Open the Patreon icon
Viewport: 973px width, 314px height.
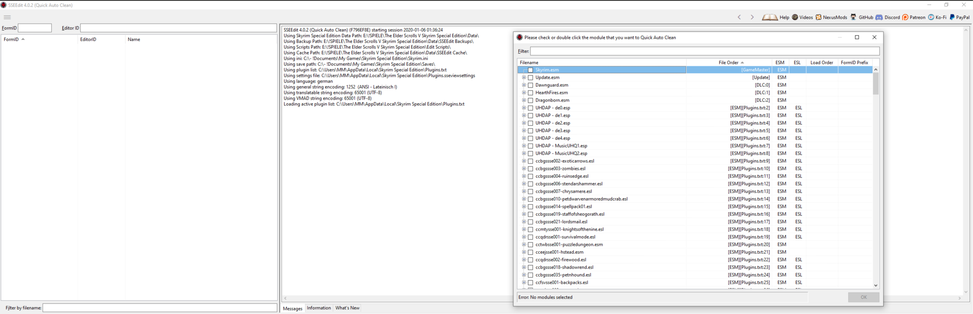905,17
